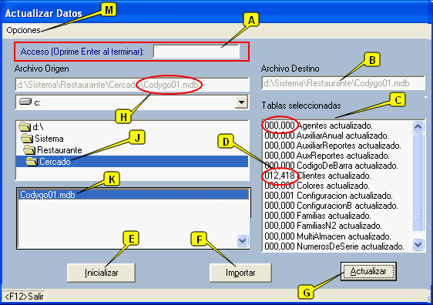Viewport: 433px width, 305px height.
Task: Select 'NumerosDeSerie actualizado.' row
Action: 337,246
